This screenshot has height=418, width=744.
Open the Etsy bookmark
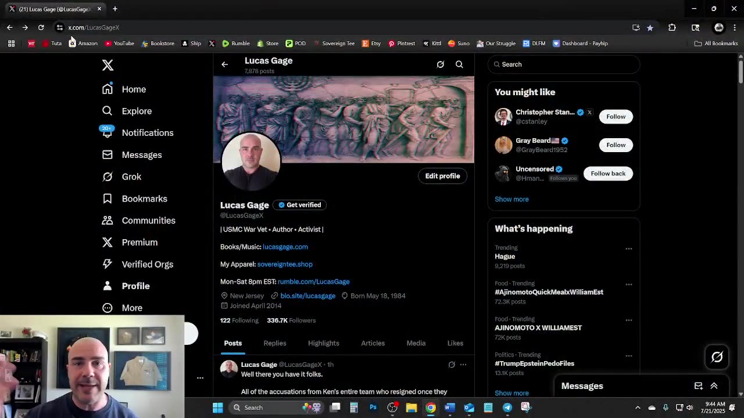371,44
